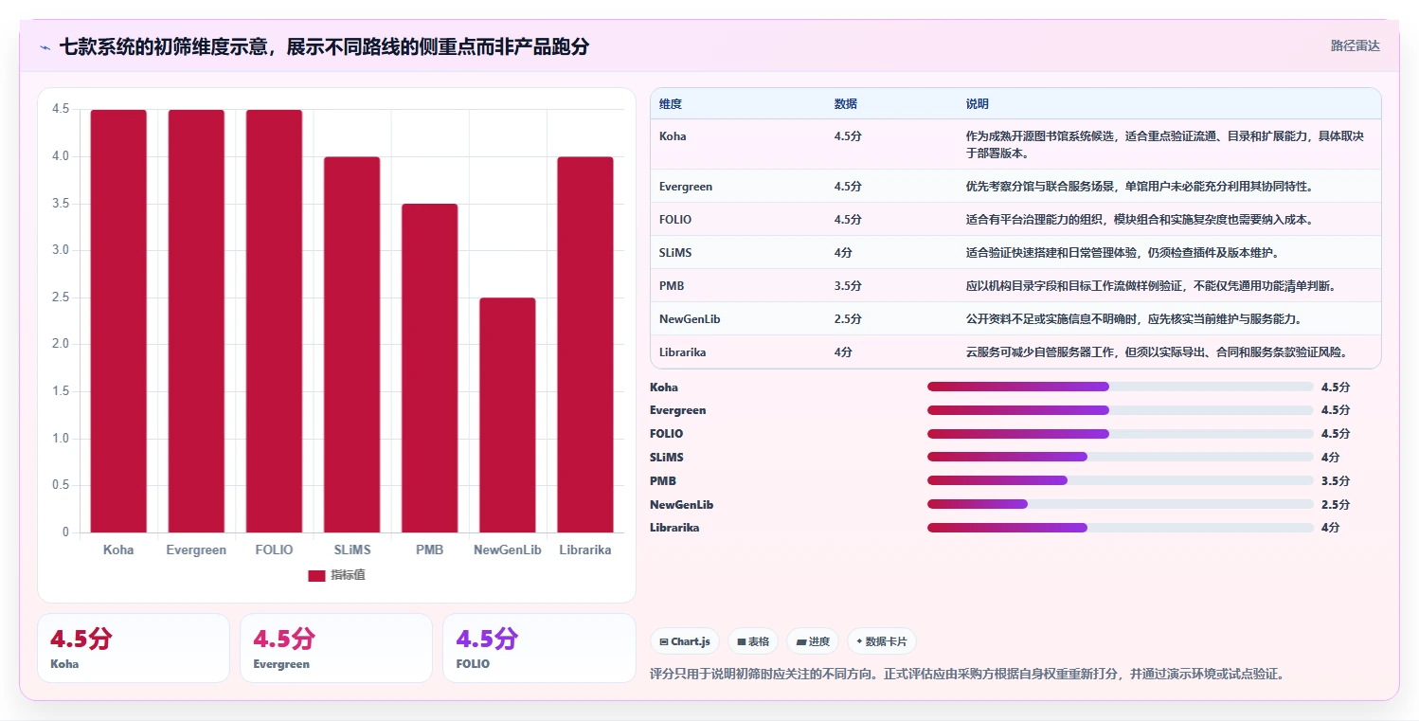Click the PMB description about 机构目录字段
Viewport: 1419px width, 721px height.
(x=1151, y=286)
